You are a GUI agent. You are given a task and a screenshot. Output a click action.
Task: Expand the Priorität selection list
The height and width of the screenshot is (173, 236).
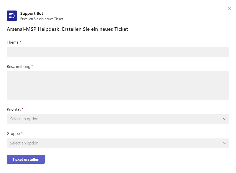pos(118,119)
